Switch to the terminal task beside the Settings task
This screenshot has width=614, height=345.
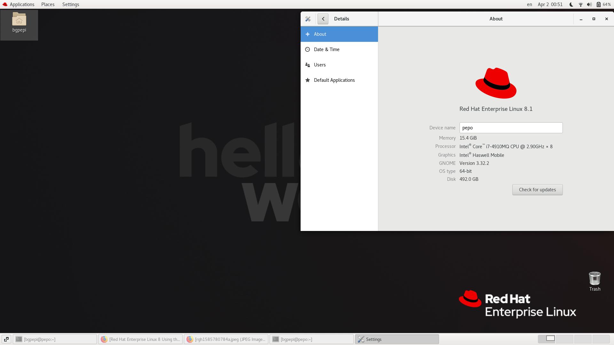coord(312,339)
